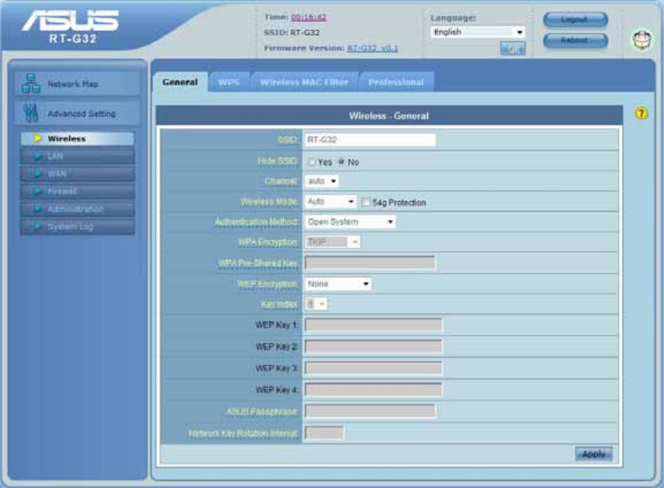Screen dimensions: 664x488
Task: Open the WEP Encryption dropdown
Action: pos(338,284)
